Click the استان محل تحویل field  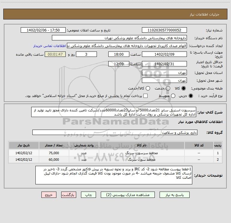[164, 72]
